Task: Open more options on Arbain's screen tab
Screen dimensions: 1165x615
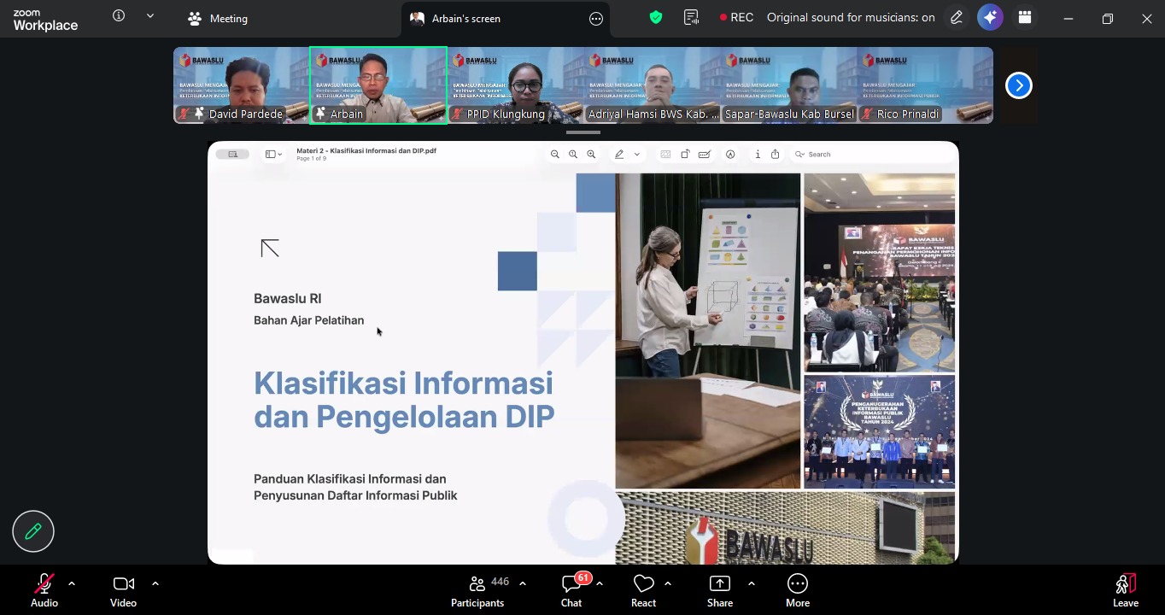Action: click(596, 18)
